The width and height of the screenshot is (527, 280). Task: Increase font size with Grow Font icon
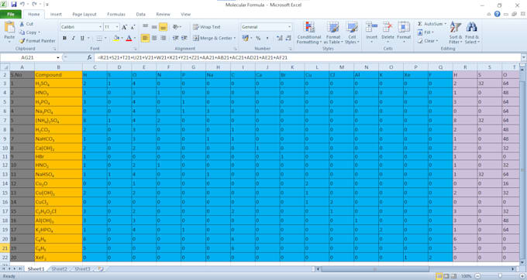[124, 27]
